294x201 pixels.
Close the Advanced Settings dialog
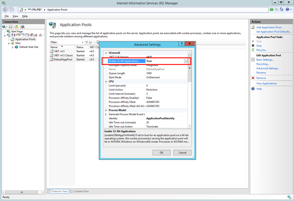(189, 44)
